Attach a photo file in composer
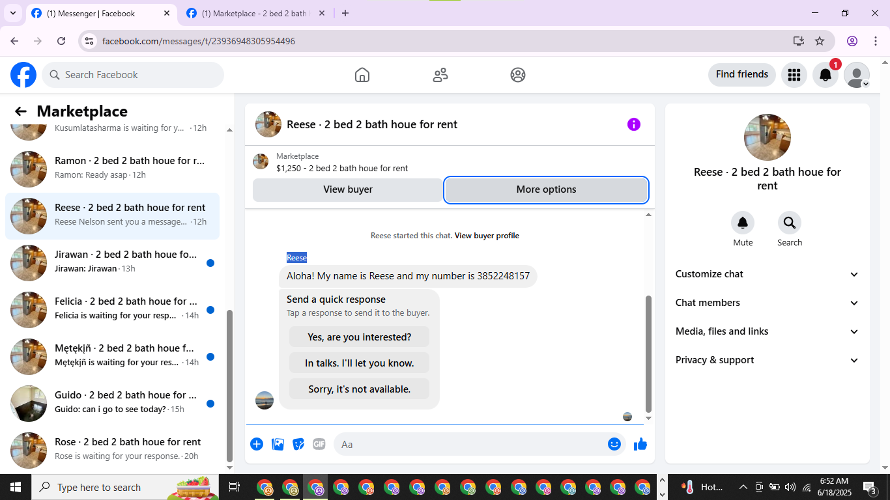 pos(278,444)
